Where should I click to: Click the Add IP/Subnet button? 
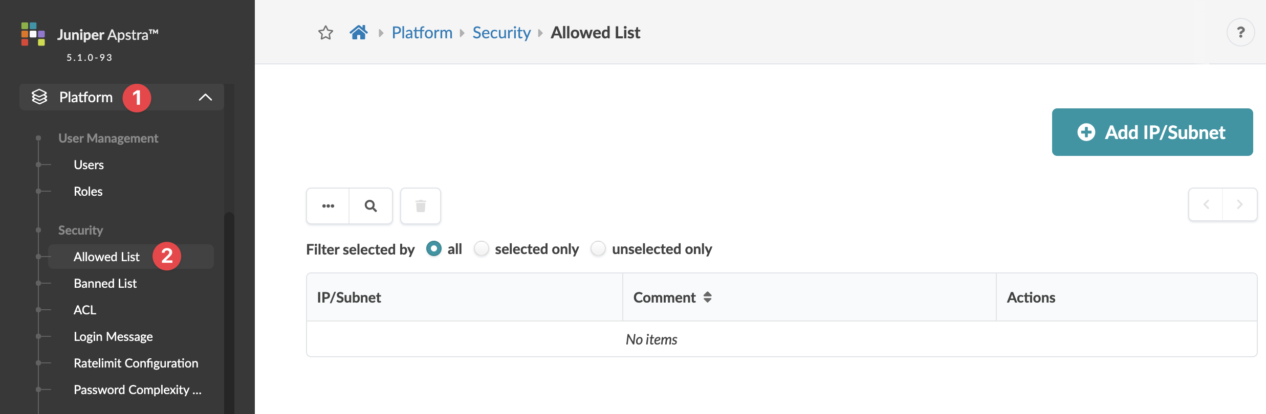[1152, 132]
